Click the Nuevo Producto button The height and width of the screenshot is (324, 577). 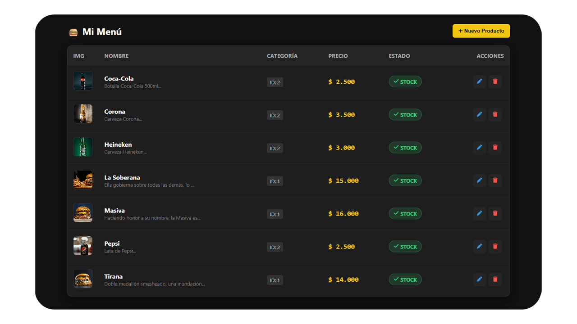point(481,31)
